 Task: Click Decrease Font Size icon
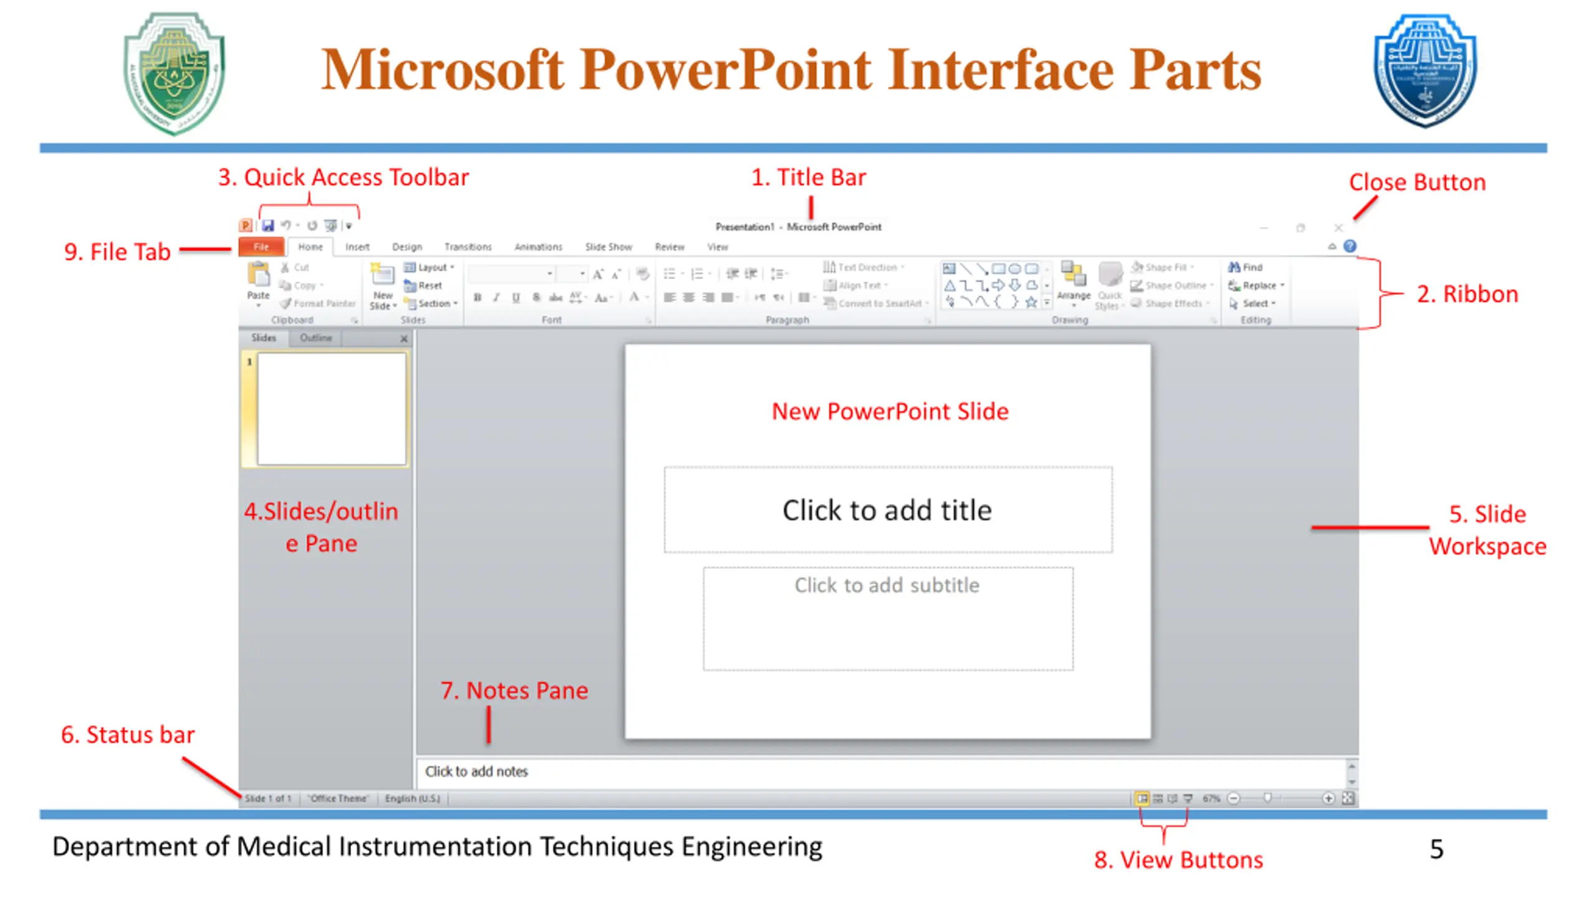616,273
